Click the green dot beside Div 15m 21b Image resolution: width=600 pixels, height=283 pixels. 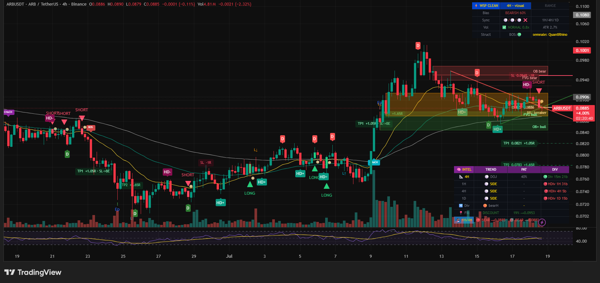tap(545, 177)
